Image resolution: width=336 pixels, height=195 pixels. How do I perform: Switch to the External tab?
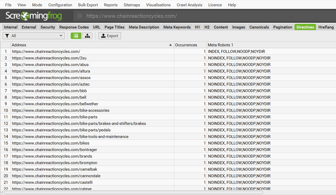pos(29,27)
